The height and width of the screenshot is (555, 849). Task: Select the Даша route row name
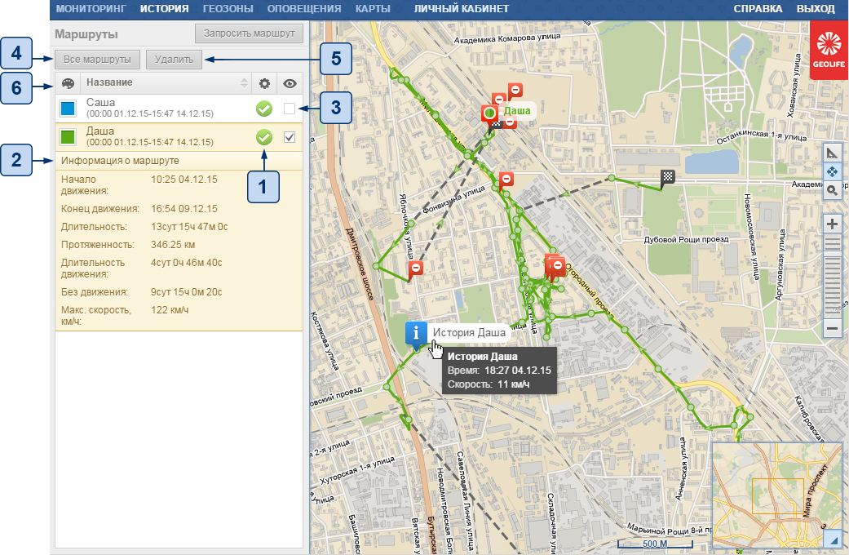100,131
